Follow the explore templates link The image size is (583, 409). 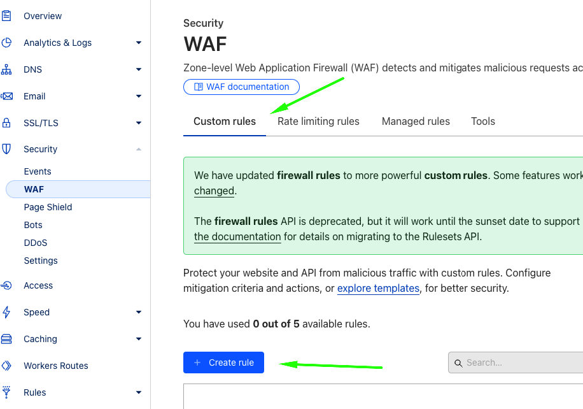tap(378, 289)
